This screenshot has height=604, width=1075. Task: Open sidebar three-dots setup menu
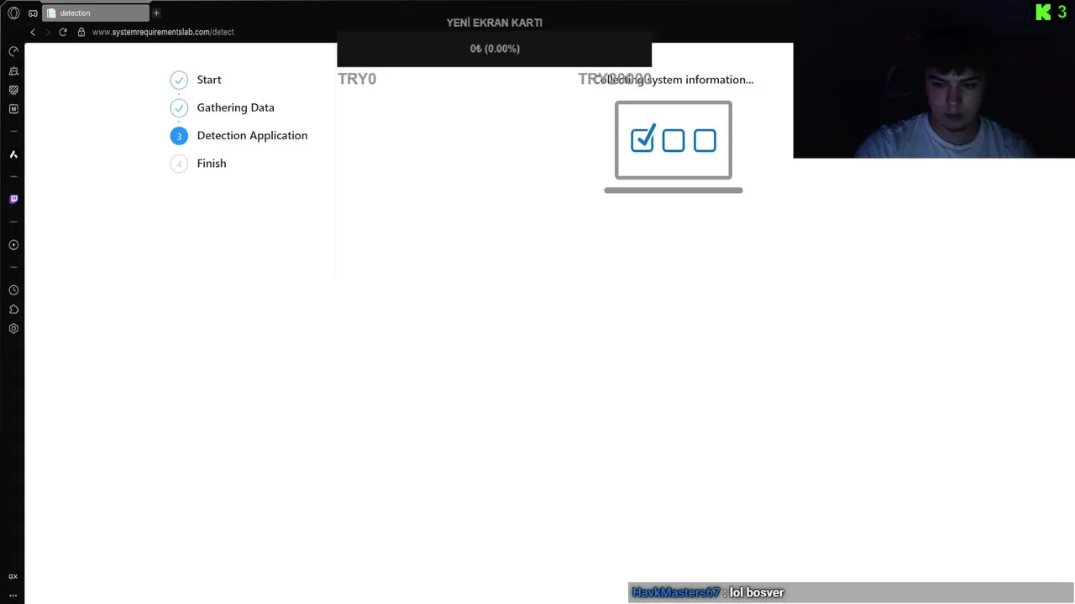13,595
